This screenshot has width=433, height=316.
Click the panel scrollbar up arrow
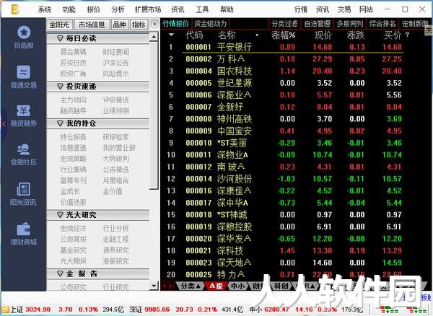(x=154, y=37)
